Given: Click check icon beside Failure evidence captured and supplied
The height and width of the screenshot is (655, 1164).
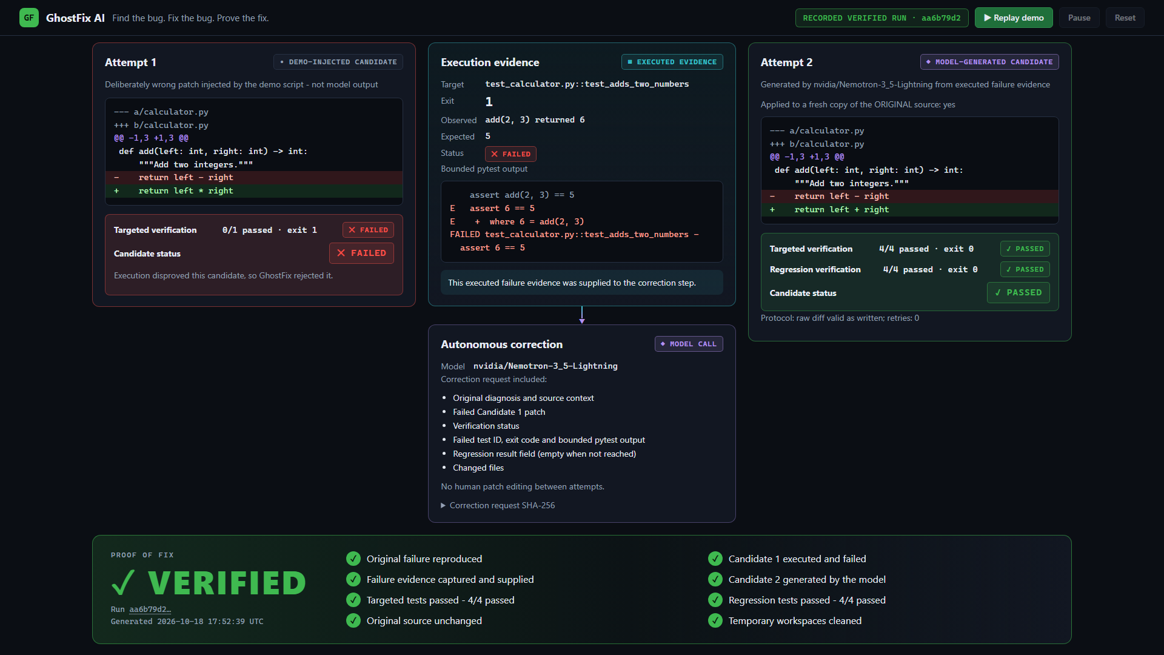Looking at the screenshot, I should [x=353, y=579].
